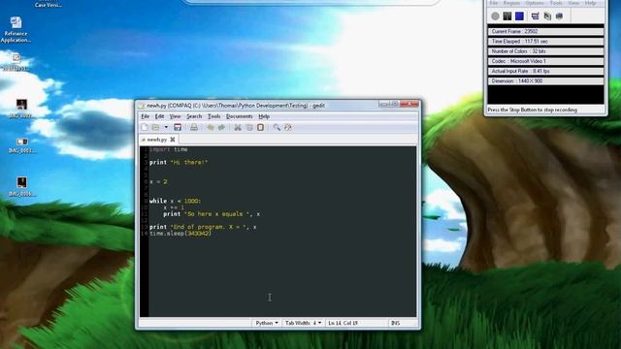Open the recorder's Tools menu
This screenshot has width=621, height=349.
556,3
